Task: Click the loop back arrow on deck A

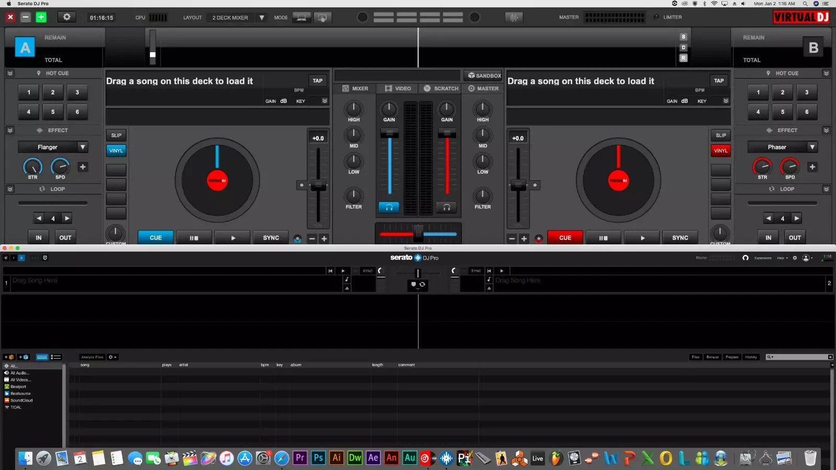Action: coord(39,218)
